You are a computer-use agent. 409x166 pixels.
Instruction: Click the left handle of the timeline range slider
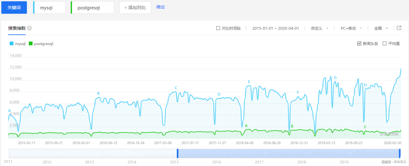tap(178, 153)
